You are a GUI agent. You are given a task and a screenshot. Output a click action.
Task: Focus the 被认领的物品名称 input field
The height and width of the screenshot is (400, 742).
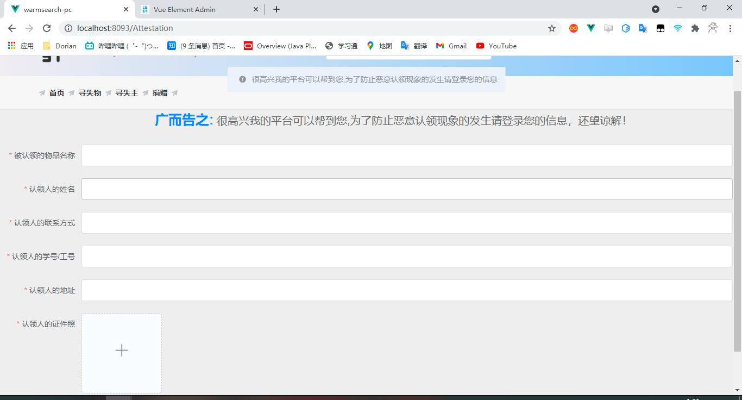coord(407,155)
